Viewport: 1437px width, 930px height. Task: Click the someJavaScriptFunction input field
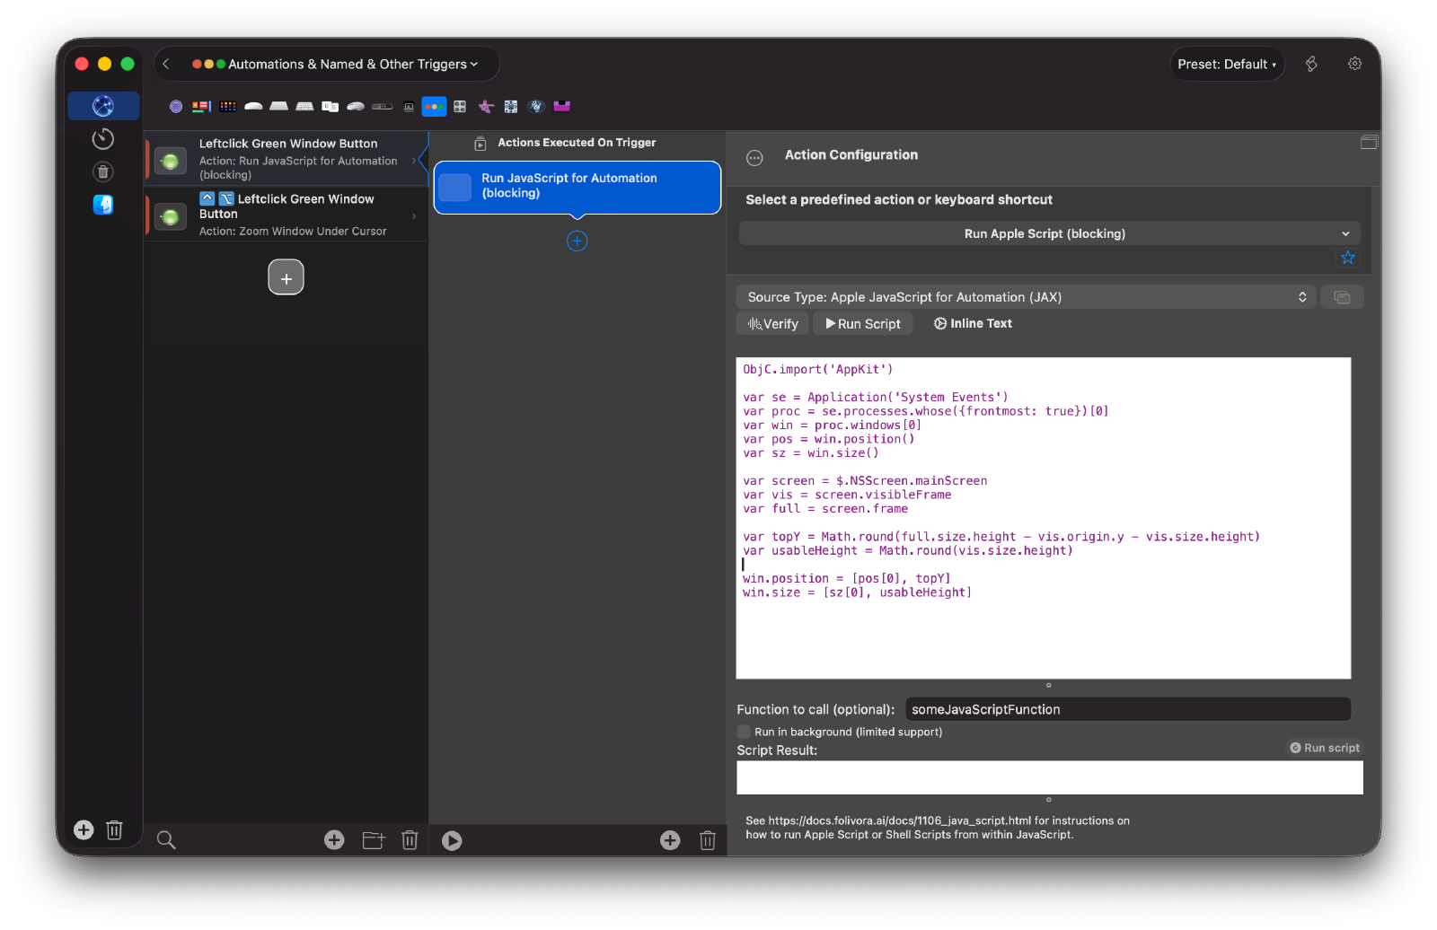[1127, 709]
